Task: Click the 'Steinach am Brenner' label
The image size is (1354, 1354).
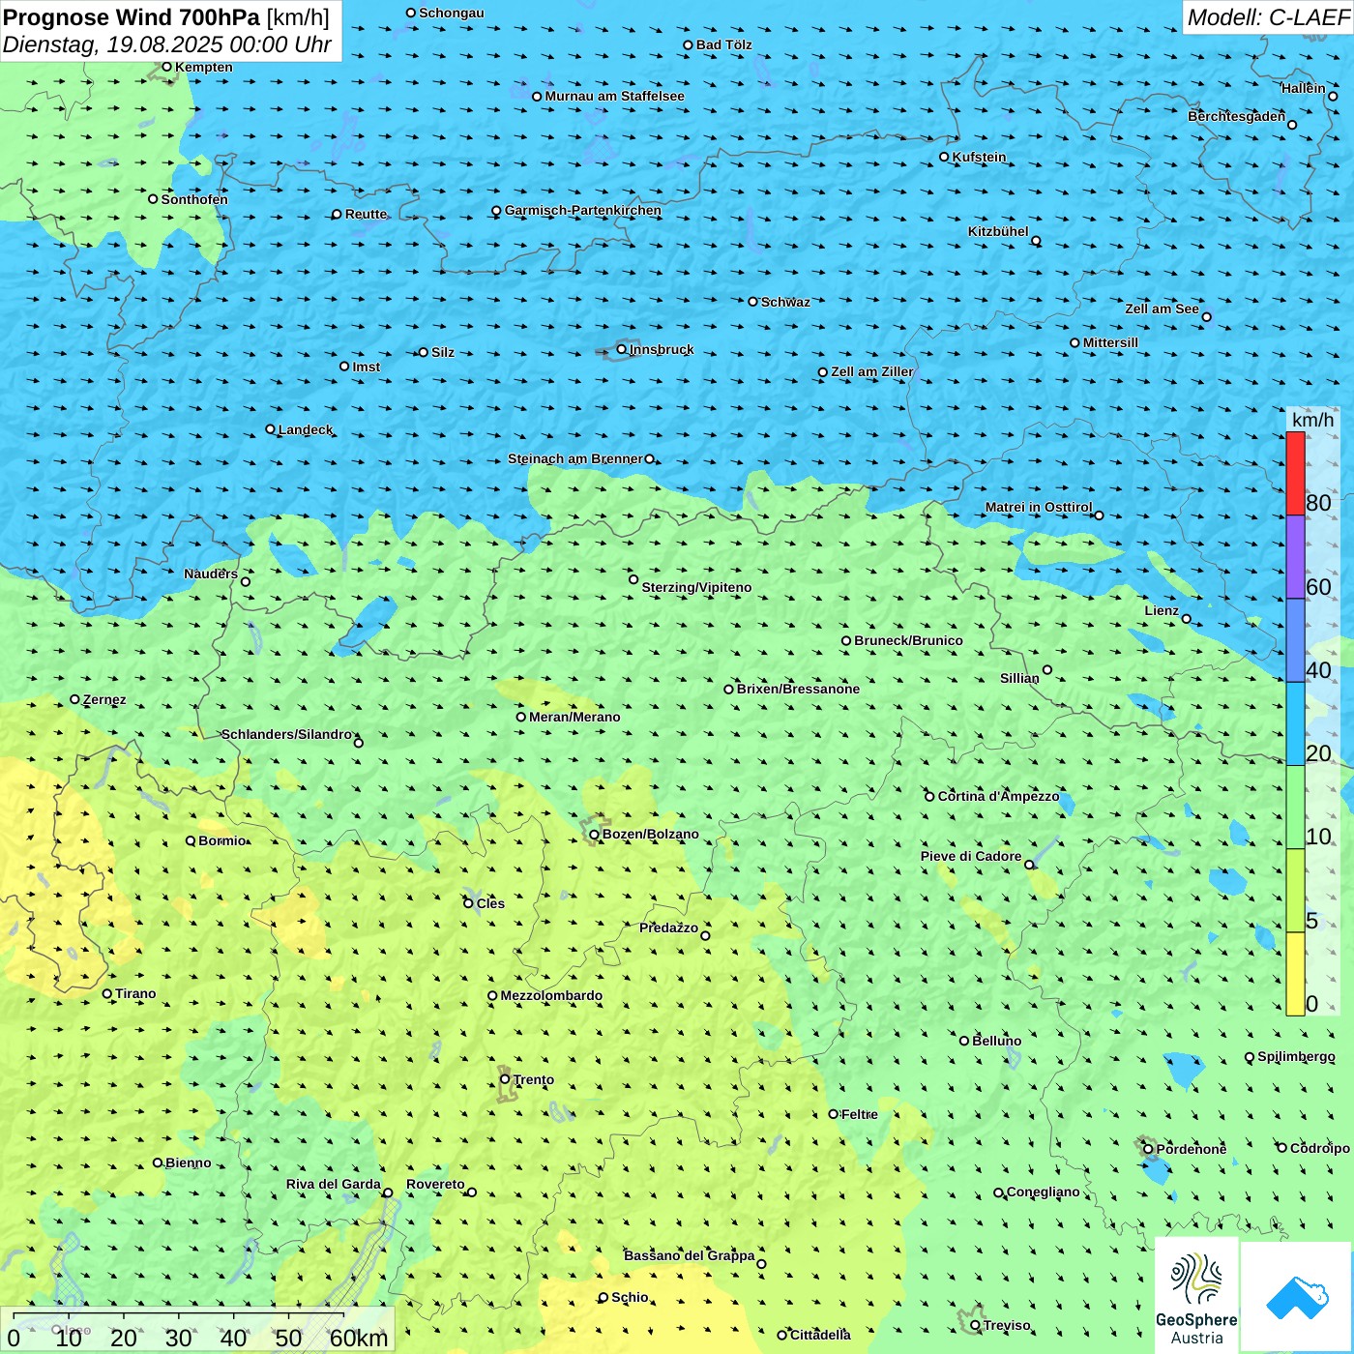Action: click(x=575, y=458)
